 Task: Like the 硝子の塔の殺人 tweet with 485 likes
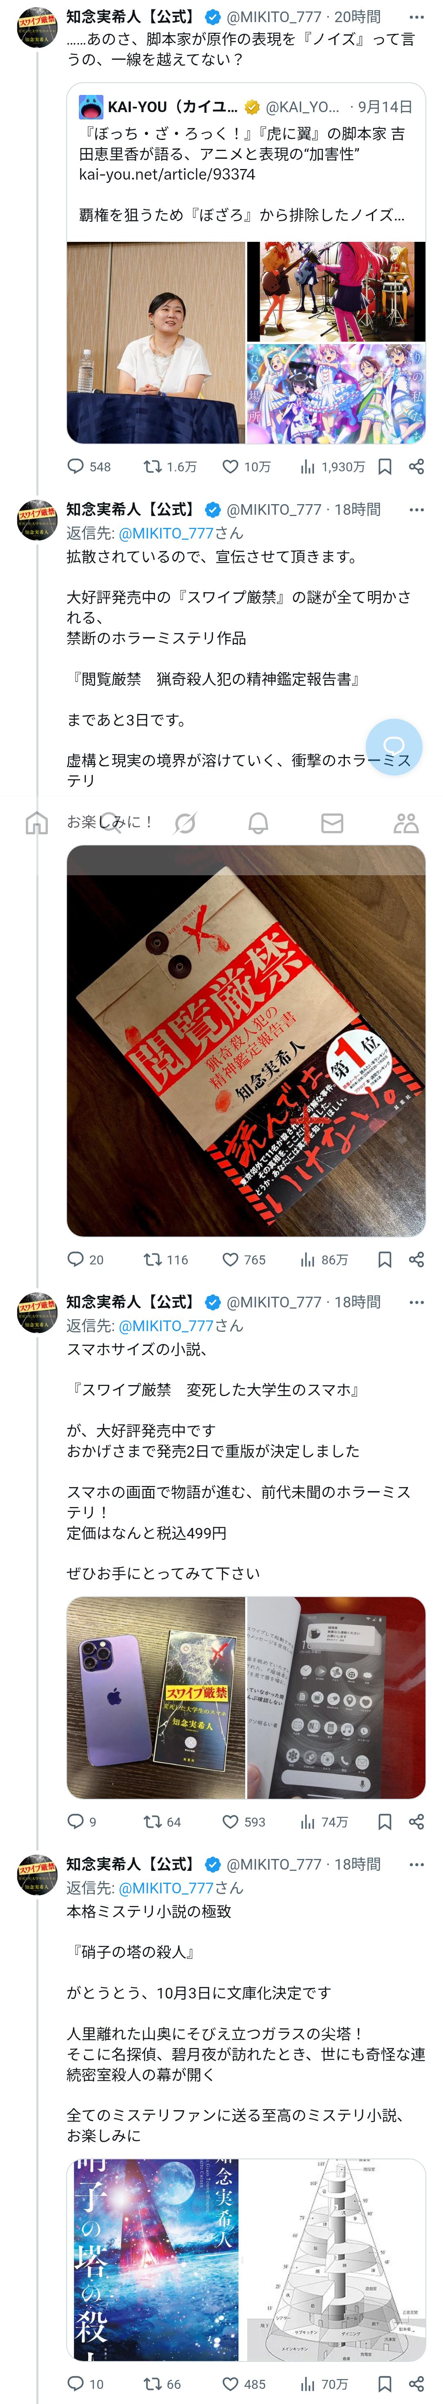(x=244, y=2384)
